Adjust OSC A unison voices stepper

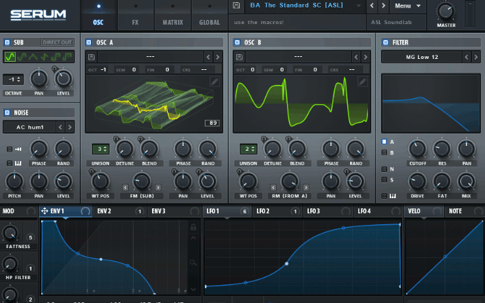point(100,149)
